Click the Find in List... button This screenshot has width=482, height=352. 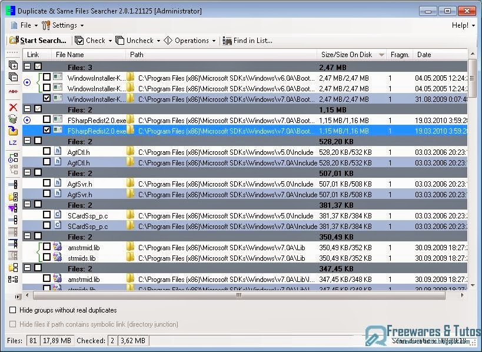point(247,41)
